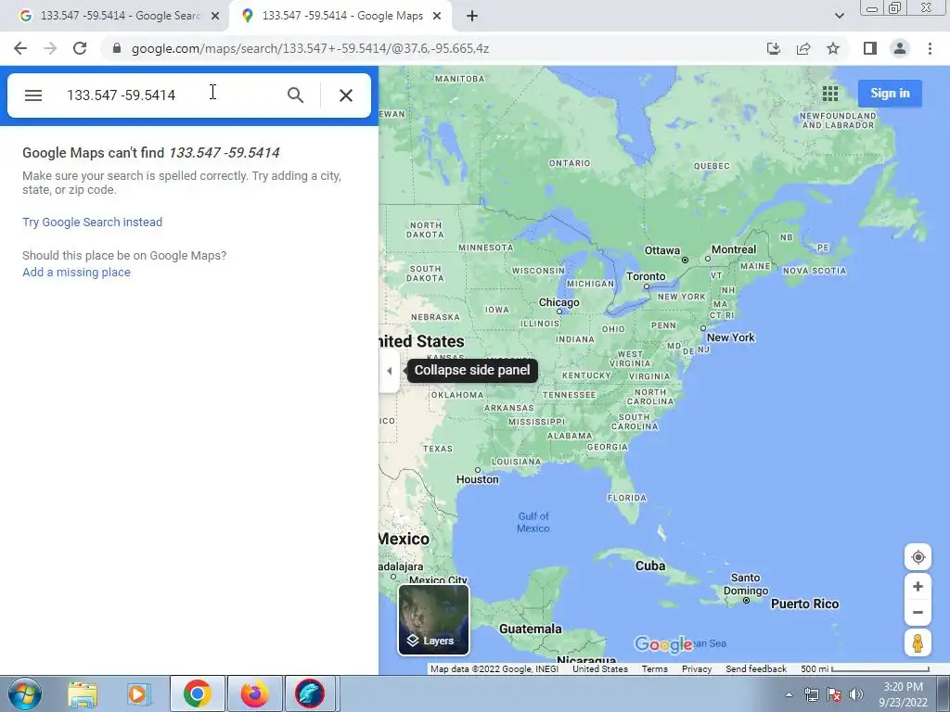This screenshot has width=950, height=712.
Task: View site info via the lock icon
Action: pyautogui.click(x=117, y=48)
